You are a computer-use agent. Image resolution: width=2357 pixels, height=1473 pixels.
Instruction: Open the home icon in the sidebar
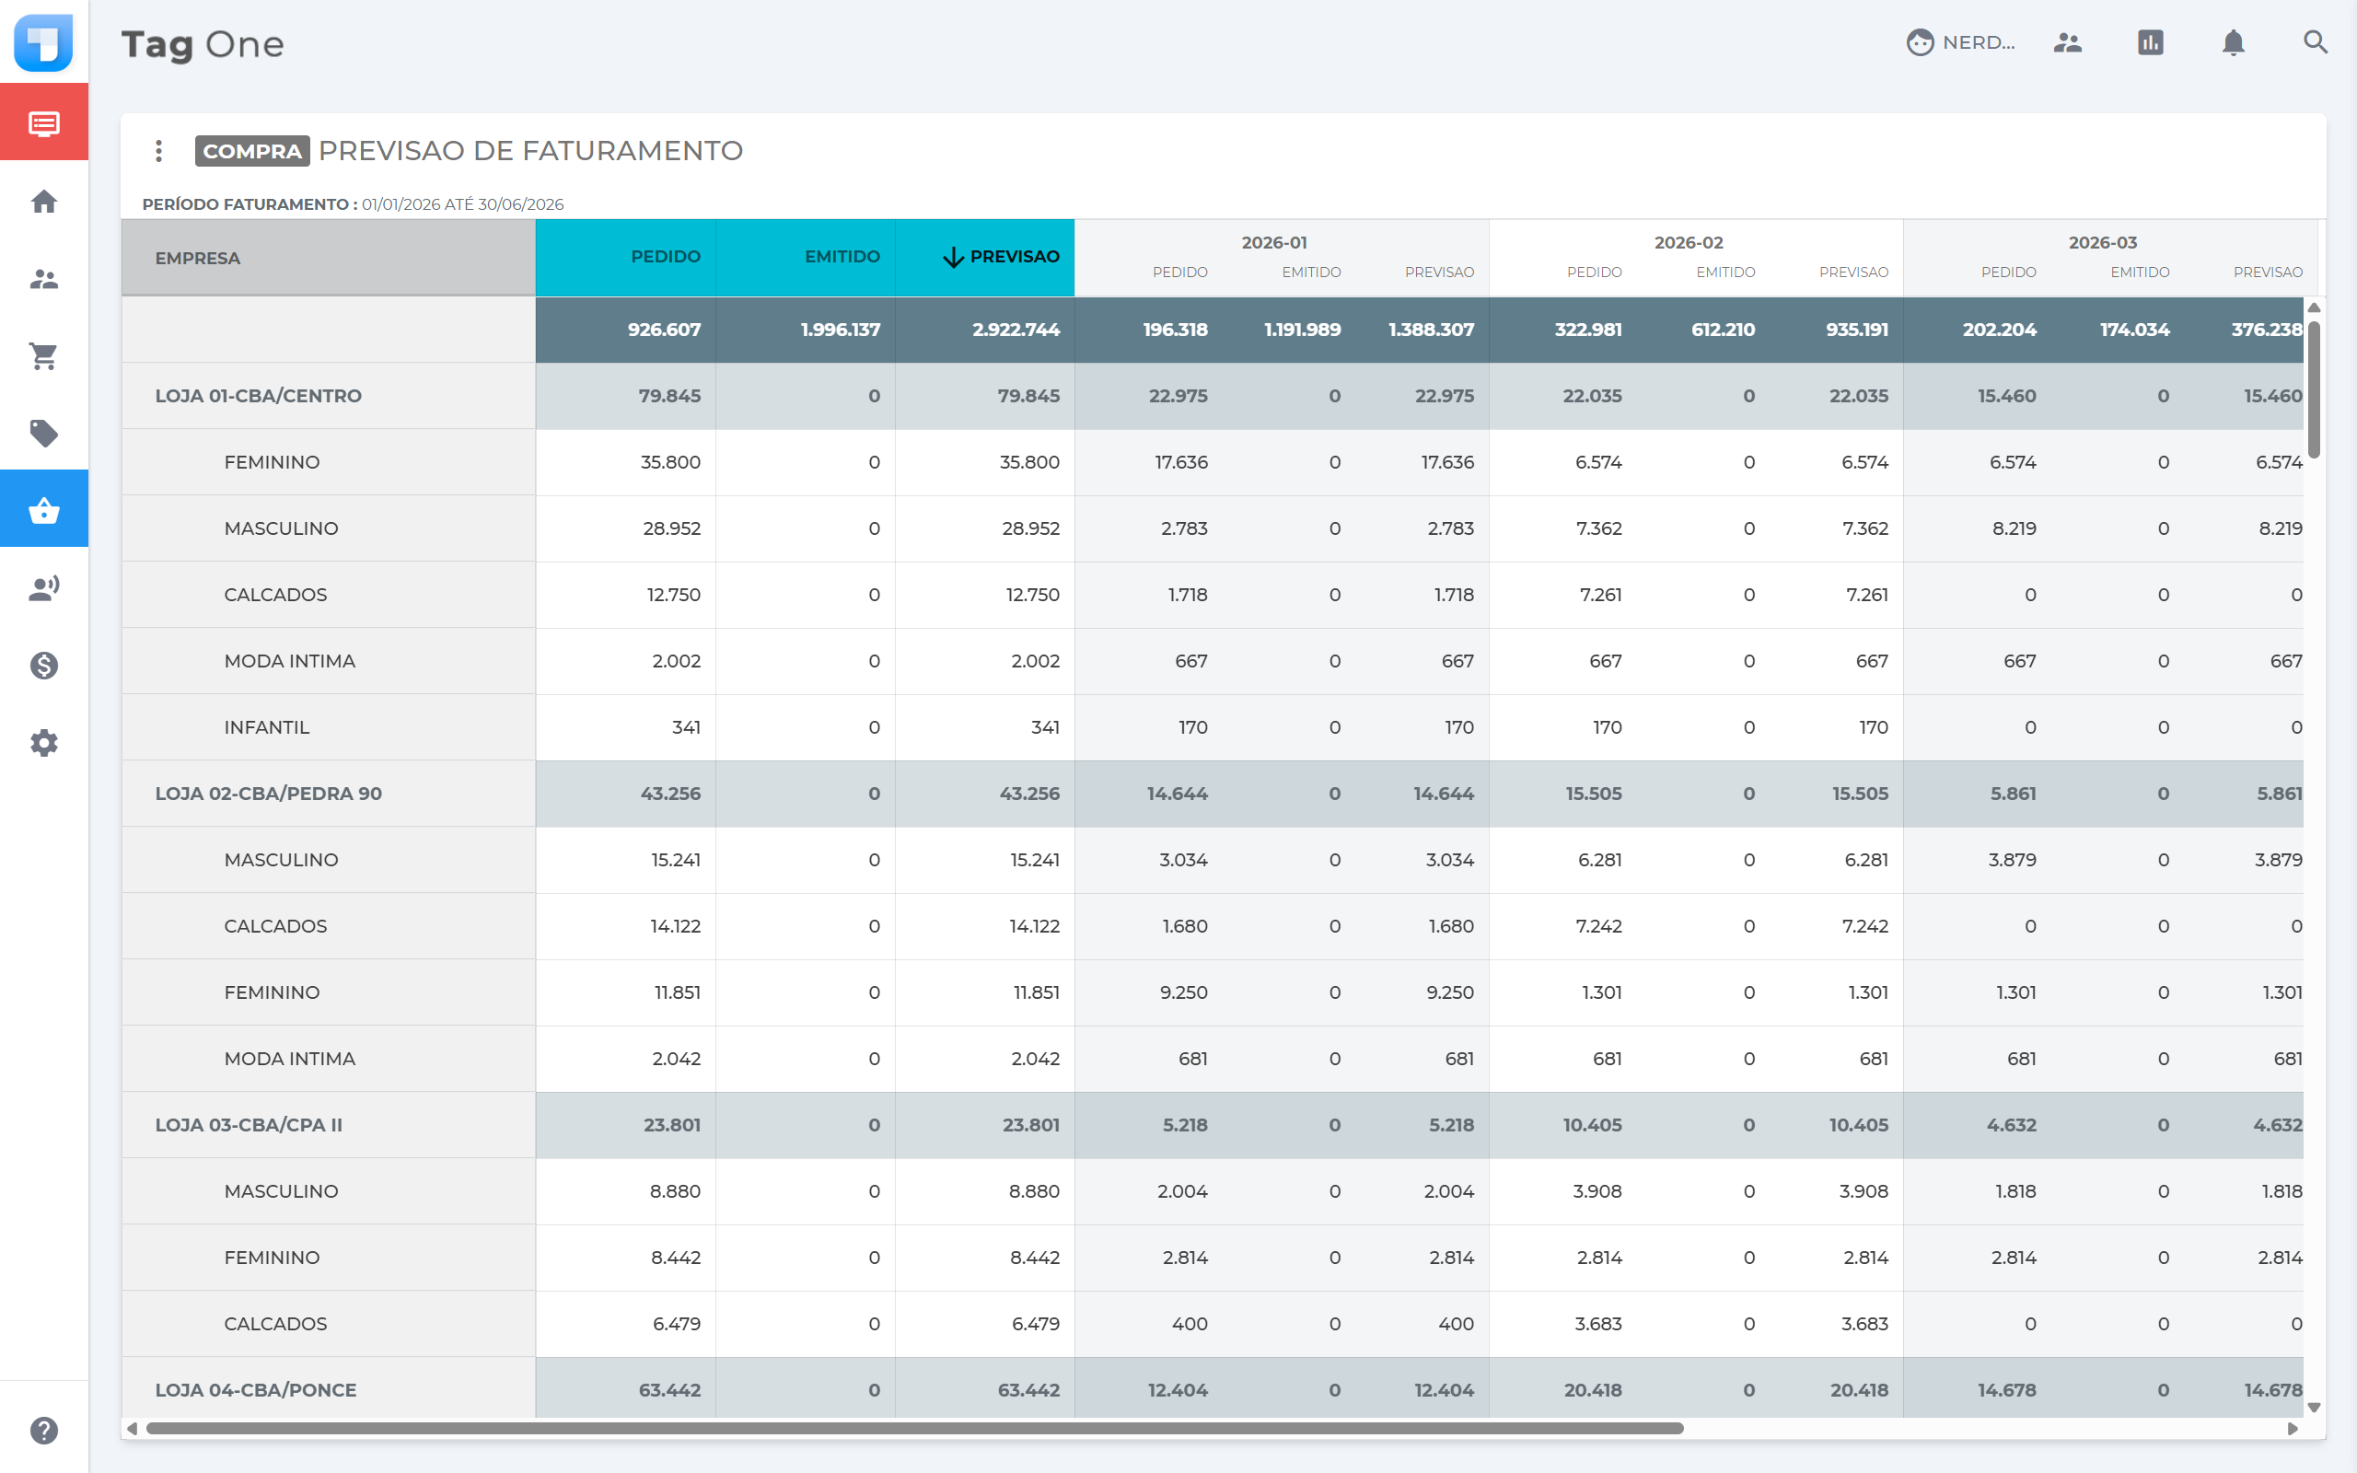(x=44, y=202)
